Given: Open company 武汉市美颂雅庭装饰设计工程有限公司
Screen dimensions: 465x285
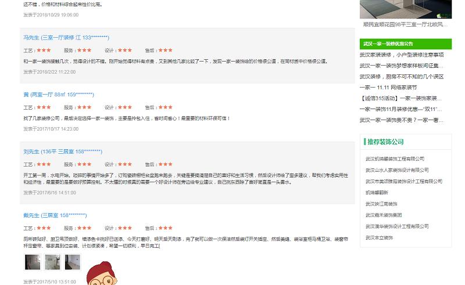Looking at the screenshot, I should tap(403, 181).
